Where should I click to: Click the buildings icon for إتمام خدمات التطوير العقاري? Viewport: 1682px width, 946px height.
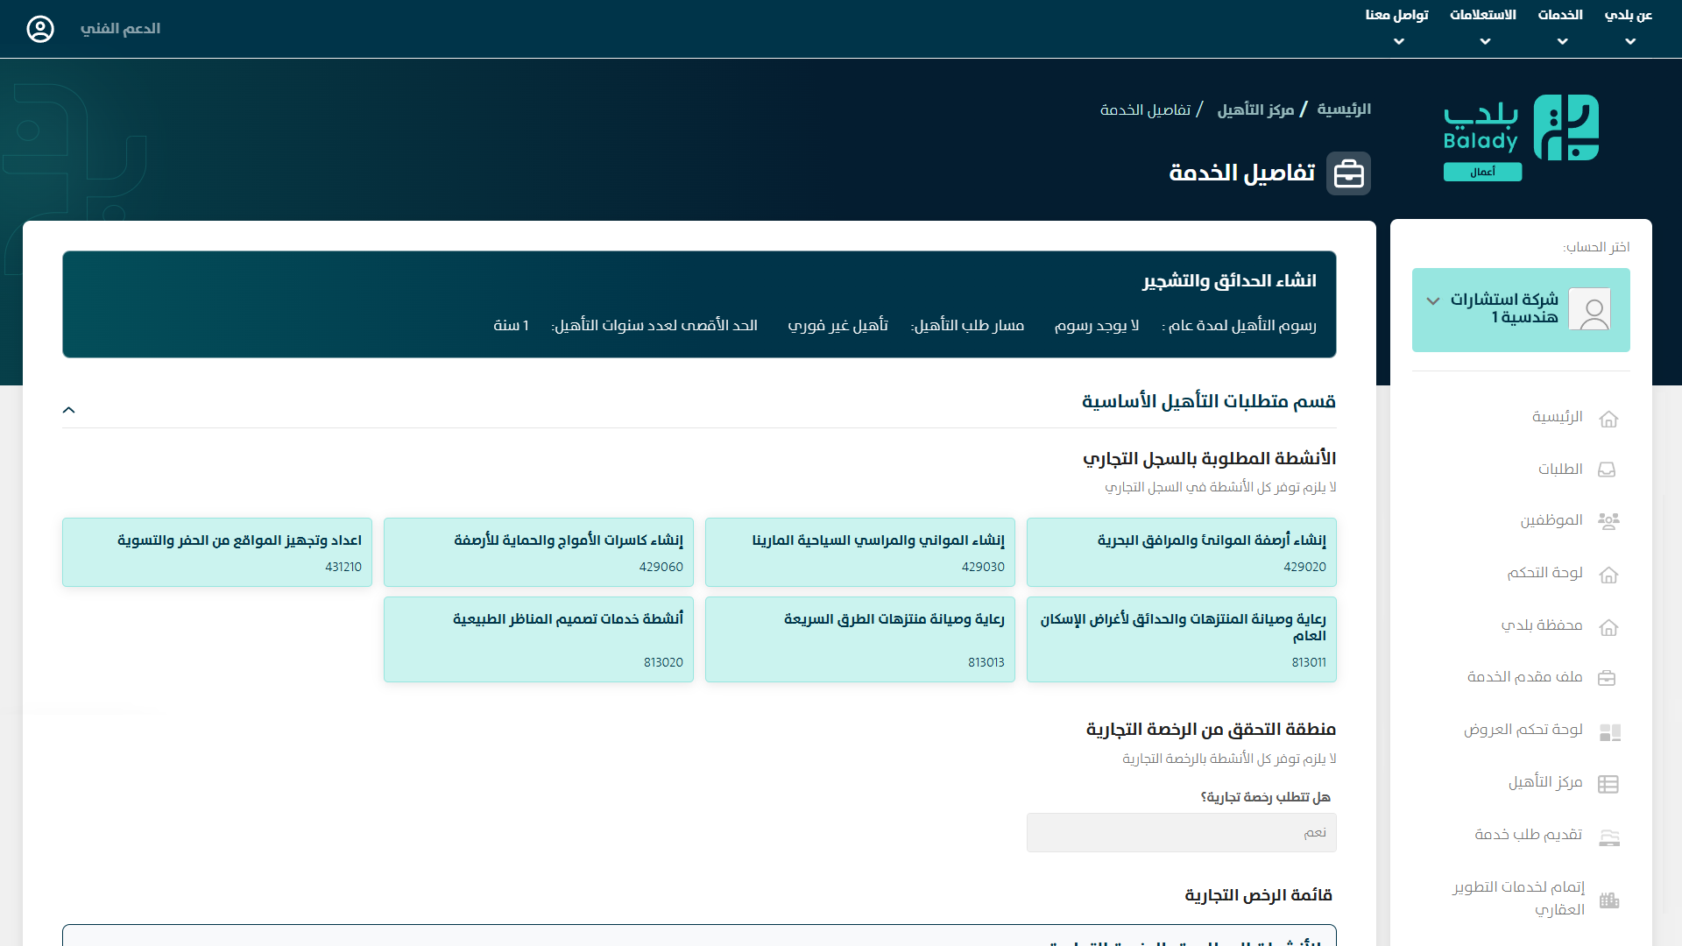(1608, 900)
